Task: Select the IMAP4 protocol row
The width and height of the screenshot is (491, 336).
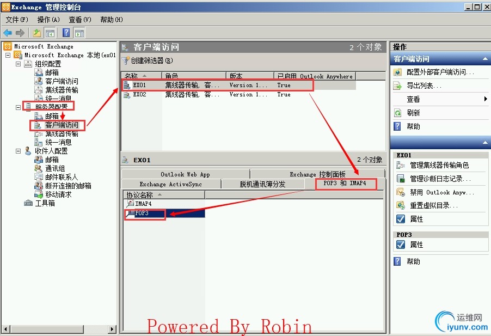Action: [x=165, y=204]
